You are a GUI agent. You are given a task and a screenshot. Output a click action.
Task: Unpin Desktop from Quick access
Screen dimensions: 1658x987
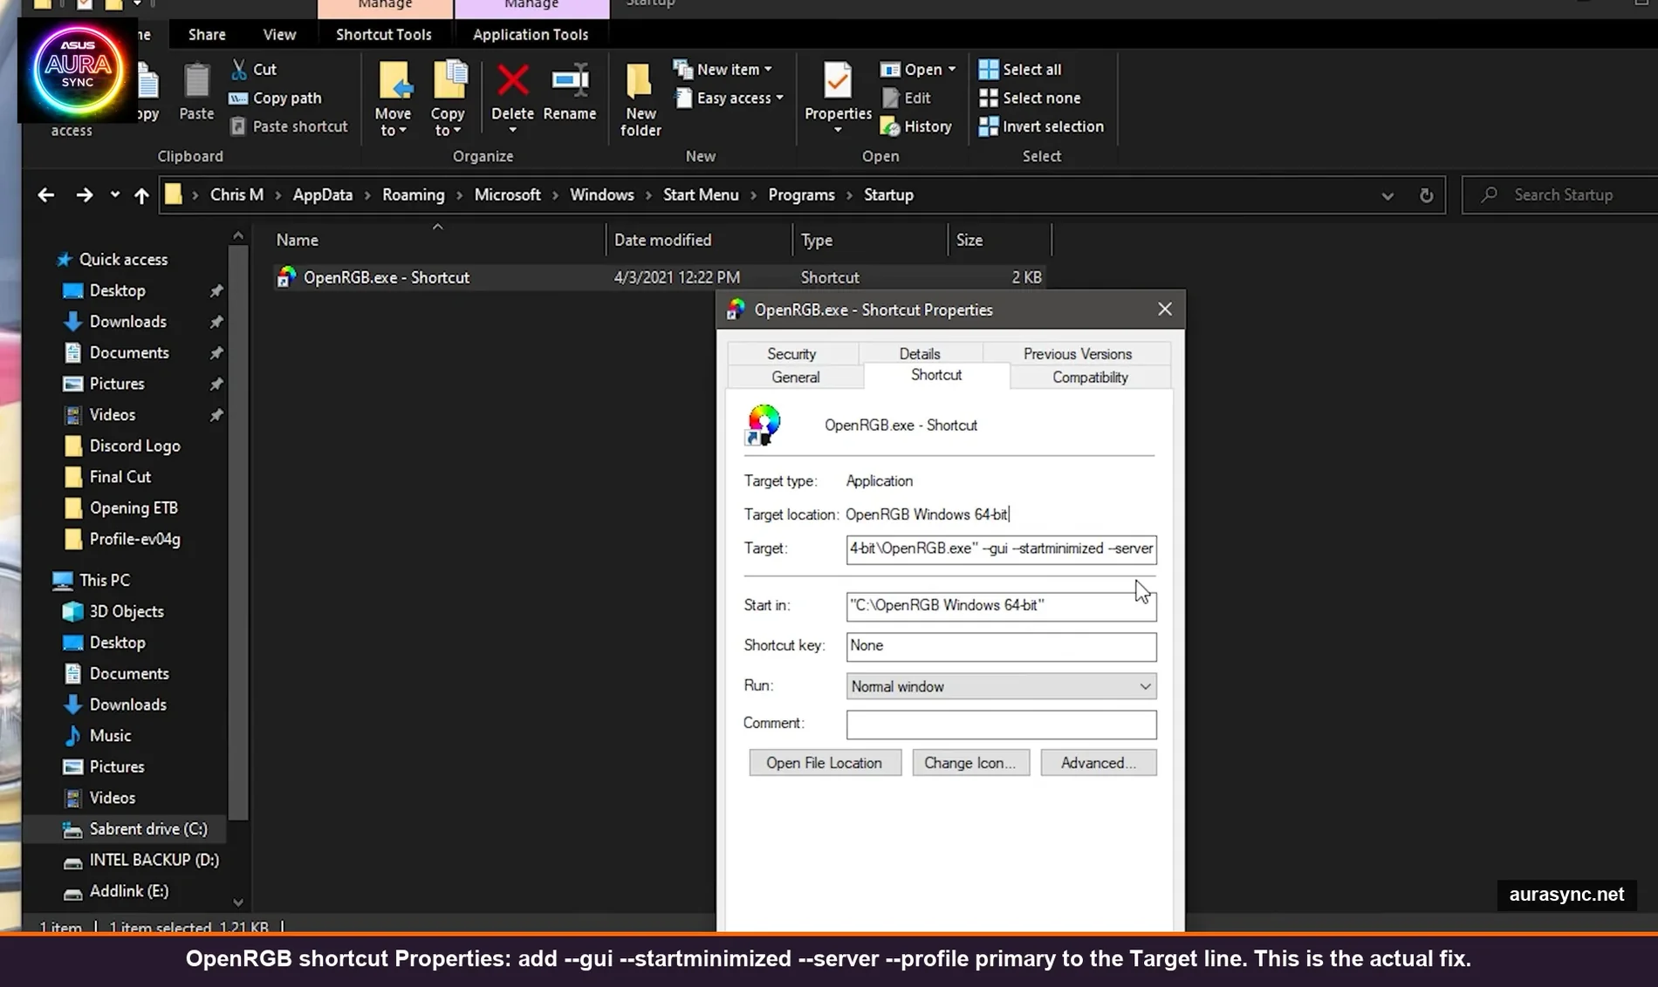point(216,290)
